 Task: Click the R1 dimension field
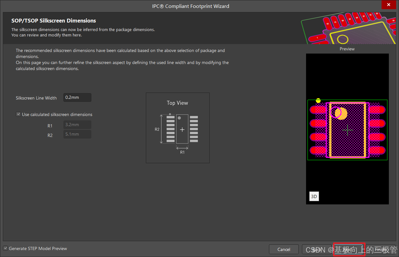(77, 125)
